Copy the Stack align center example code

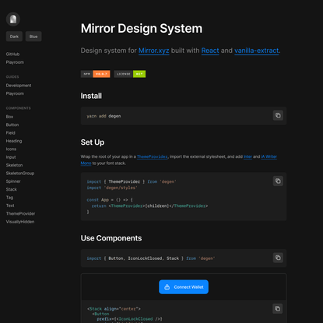coord(278,308)
